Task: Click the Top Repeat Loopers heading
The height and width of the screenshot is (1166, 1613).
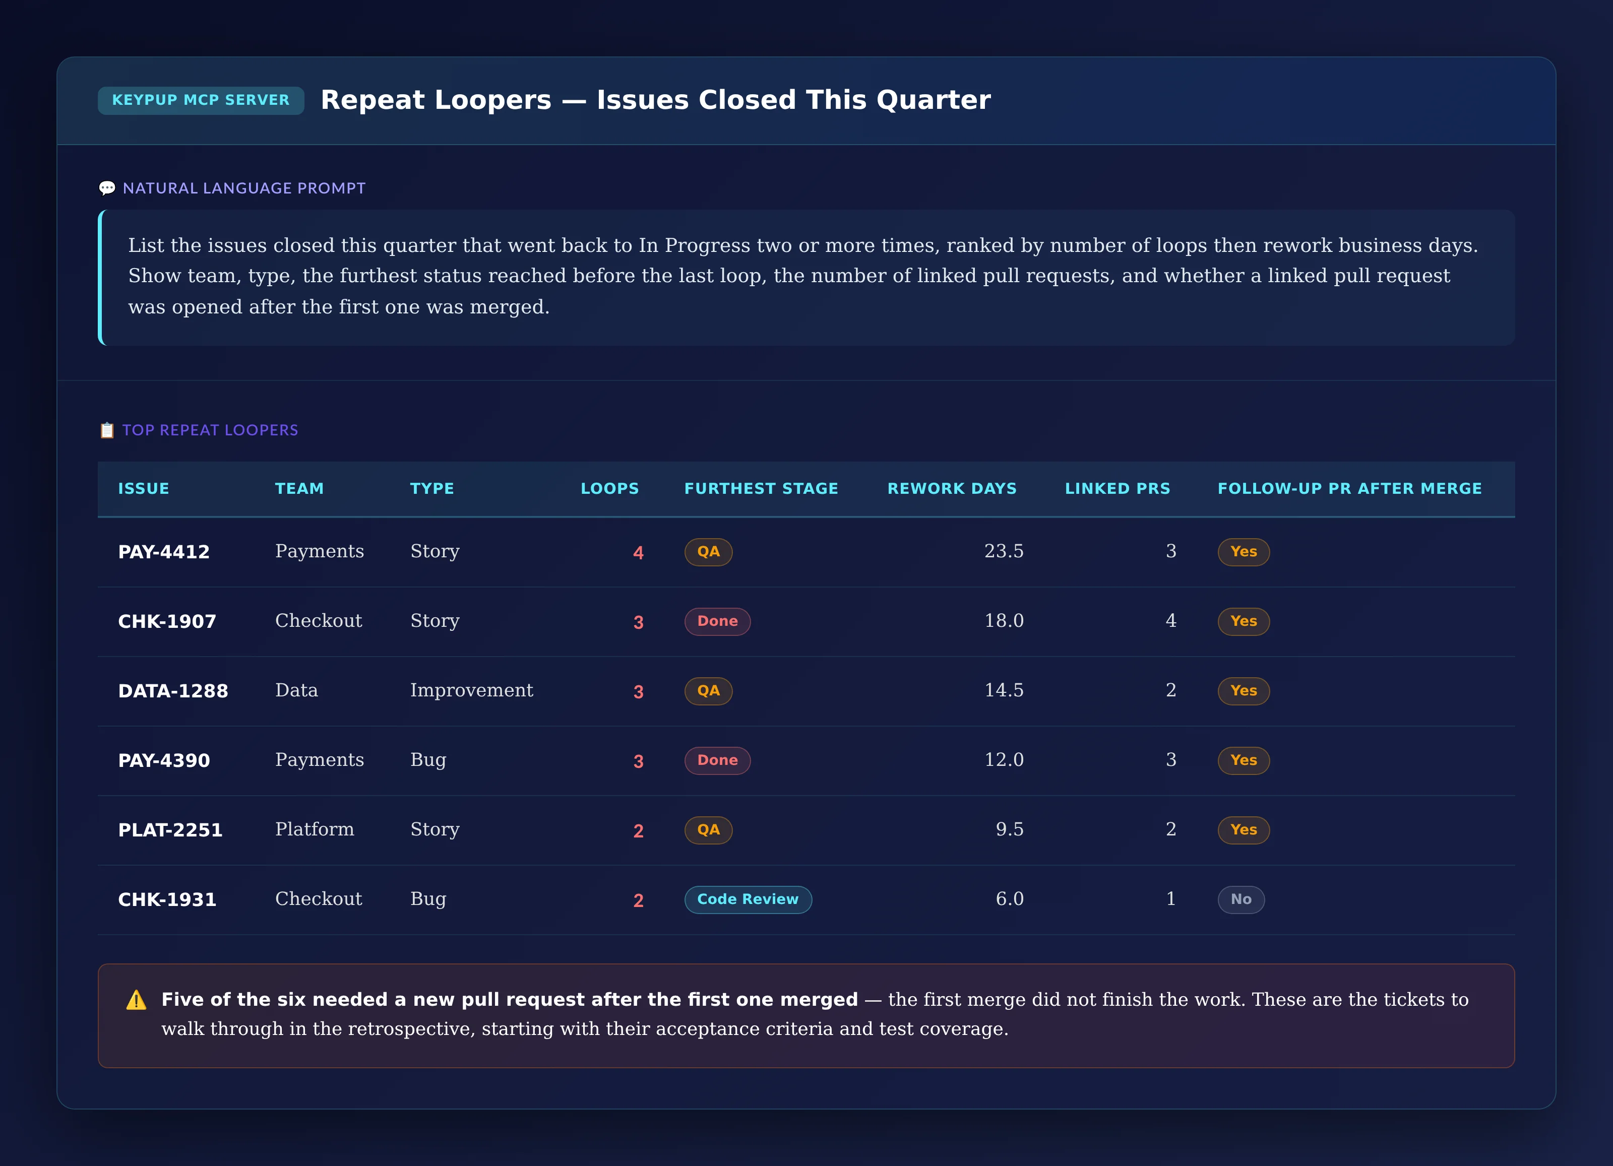Action: pyautogui.click(x=210, y=430)
